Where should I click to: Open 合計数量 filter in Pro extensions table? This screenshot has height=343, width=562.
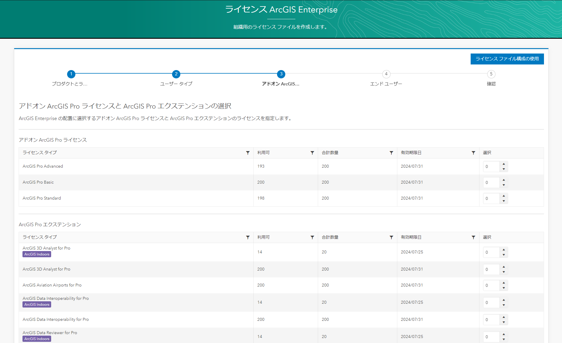391,237
